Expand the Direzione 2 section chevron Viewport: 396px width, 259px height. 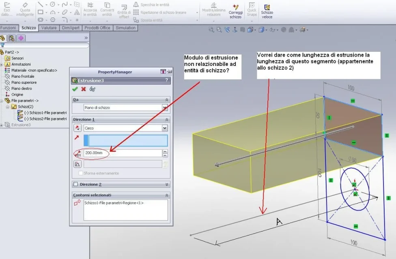tap(167, 185)
